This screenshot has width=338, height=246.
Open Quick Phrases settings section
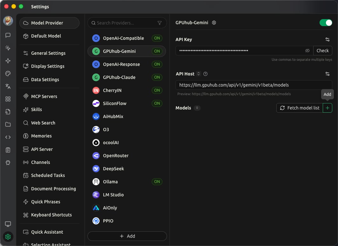(x=49, y=202)
